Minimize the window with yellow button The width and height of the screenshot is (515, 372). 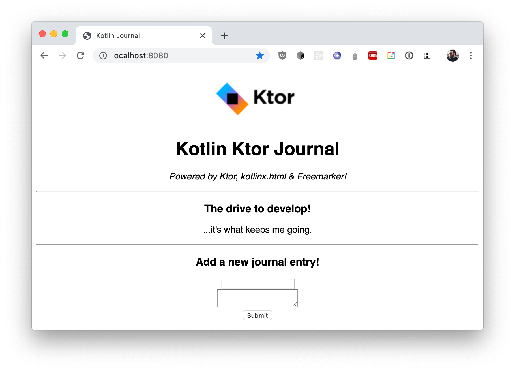coord(54,34)
